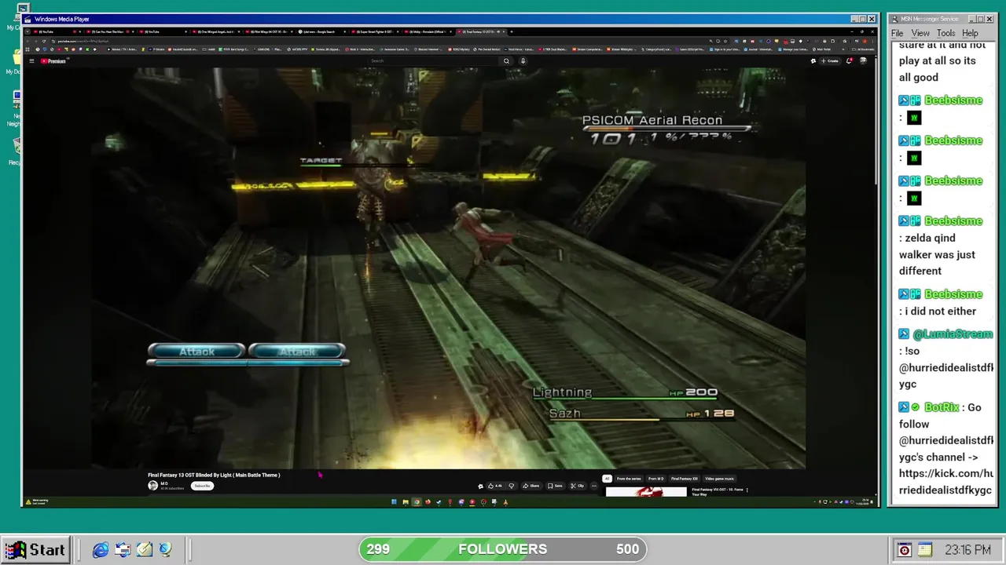The height and width of the screenshot is (565, 1006).
Task: Open the Final Fantasy VIII OST recommended thumbnail
Action: tap(646, 493)
